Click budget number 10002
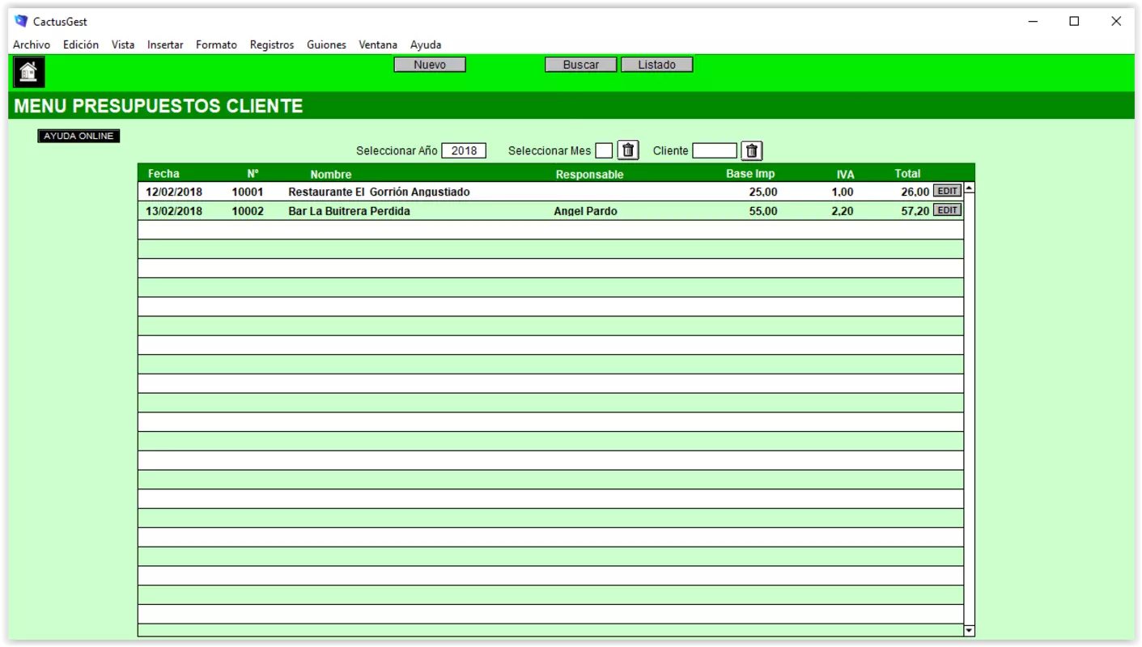This screenshot has width=1142, height=647. pyautogui.click(x=248, y=211)
